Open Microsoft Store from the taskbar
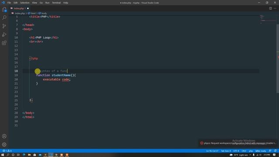Screen dimensions: 279x157 [x=34, y=155]
